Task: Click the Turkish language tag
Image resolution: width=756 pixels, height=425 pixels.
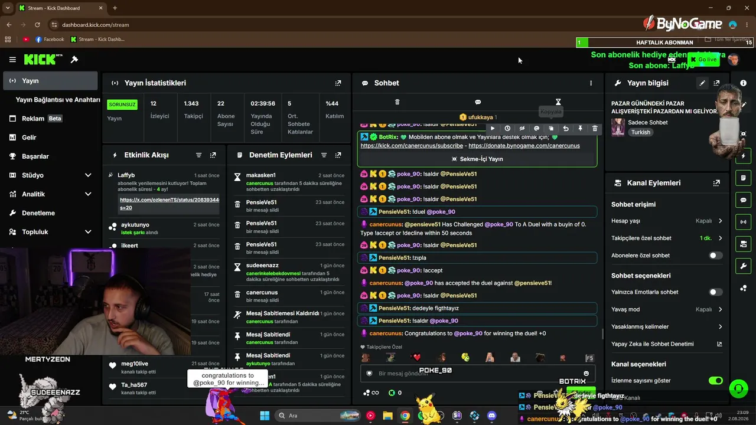Action: (641, 132)
